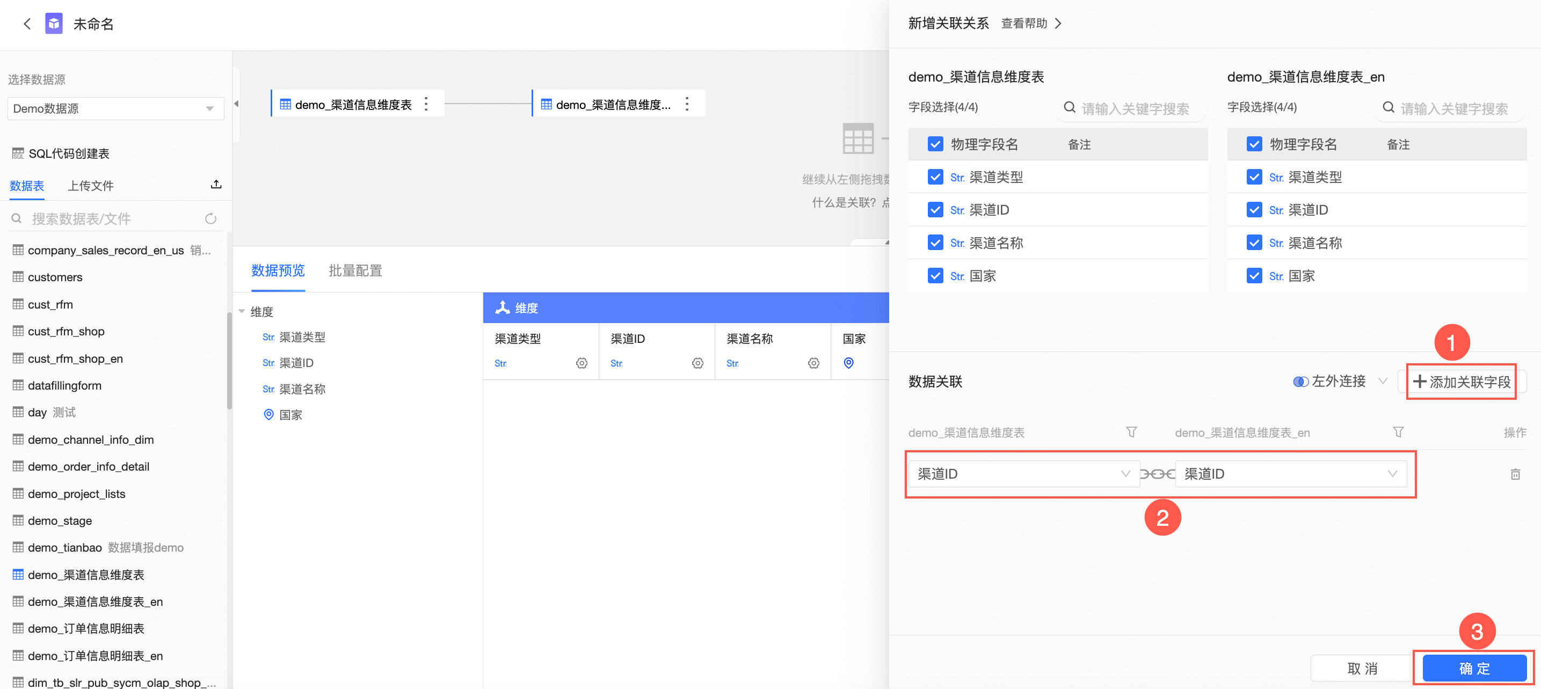Toggle right table select-all 物理字段名 checkbox
This screenshot has height=689, width=1541.
(1254, 144)
